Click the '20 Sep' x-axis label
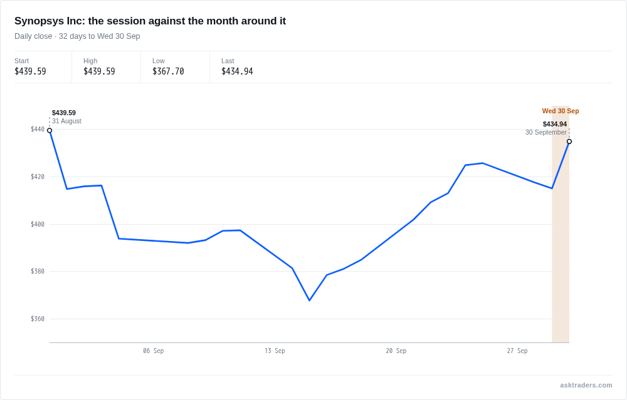 click(x=396, y=351)
